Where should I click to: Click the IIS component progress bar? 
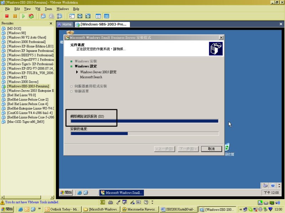(145, 121)
